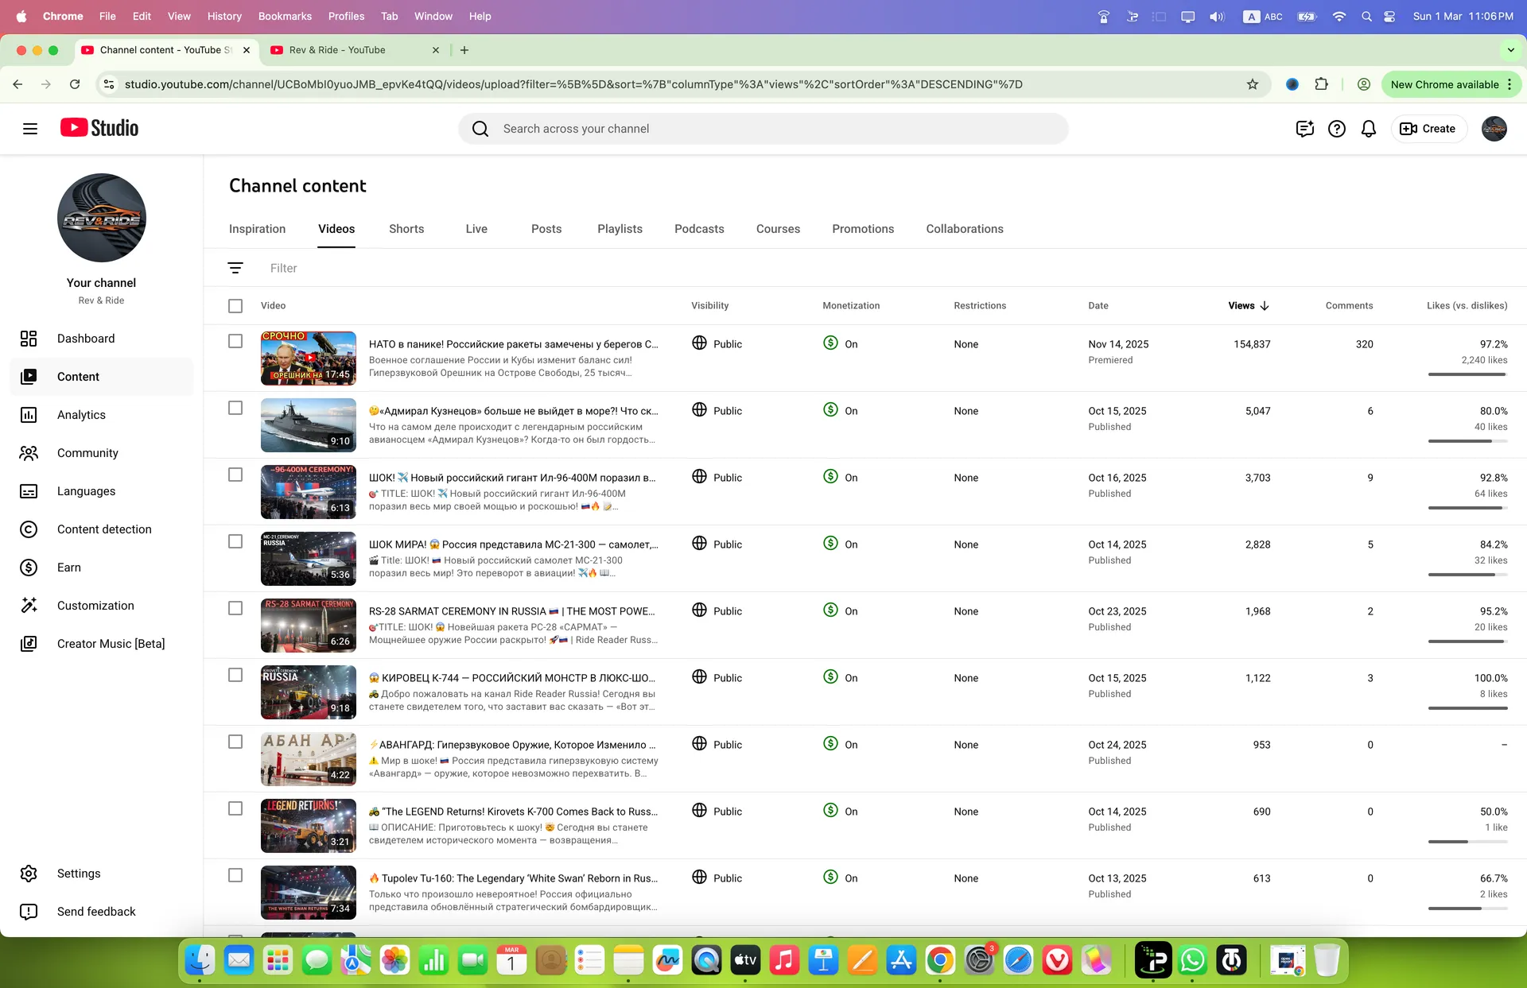Open the Inspiration tab
This screenshot has width=1527, height=988.
(257, 229)
